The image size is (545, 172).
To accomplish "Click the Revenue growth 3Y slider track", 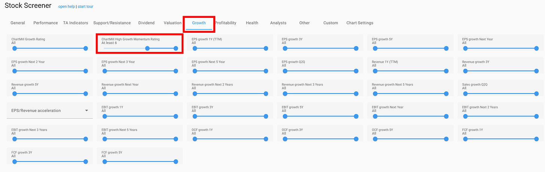I will [x=500, y=71].
